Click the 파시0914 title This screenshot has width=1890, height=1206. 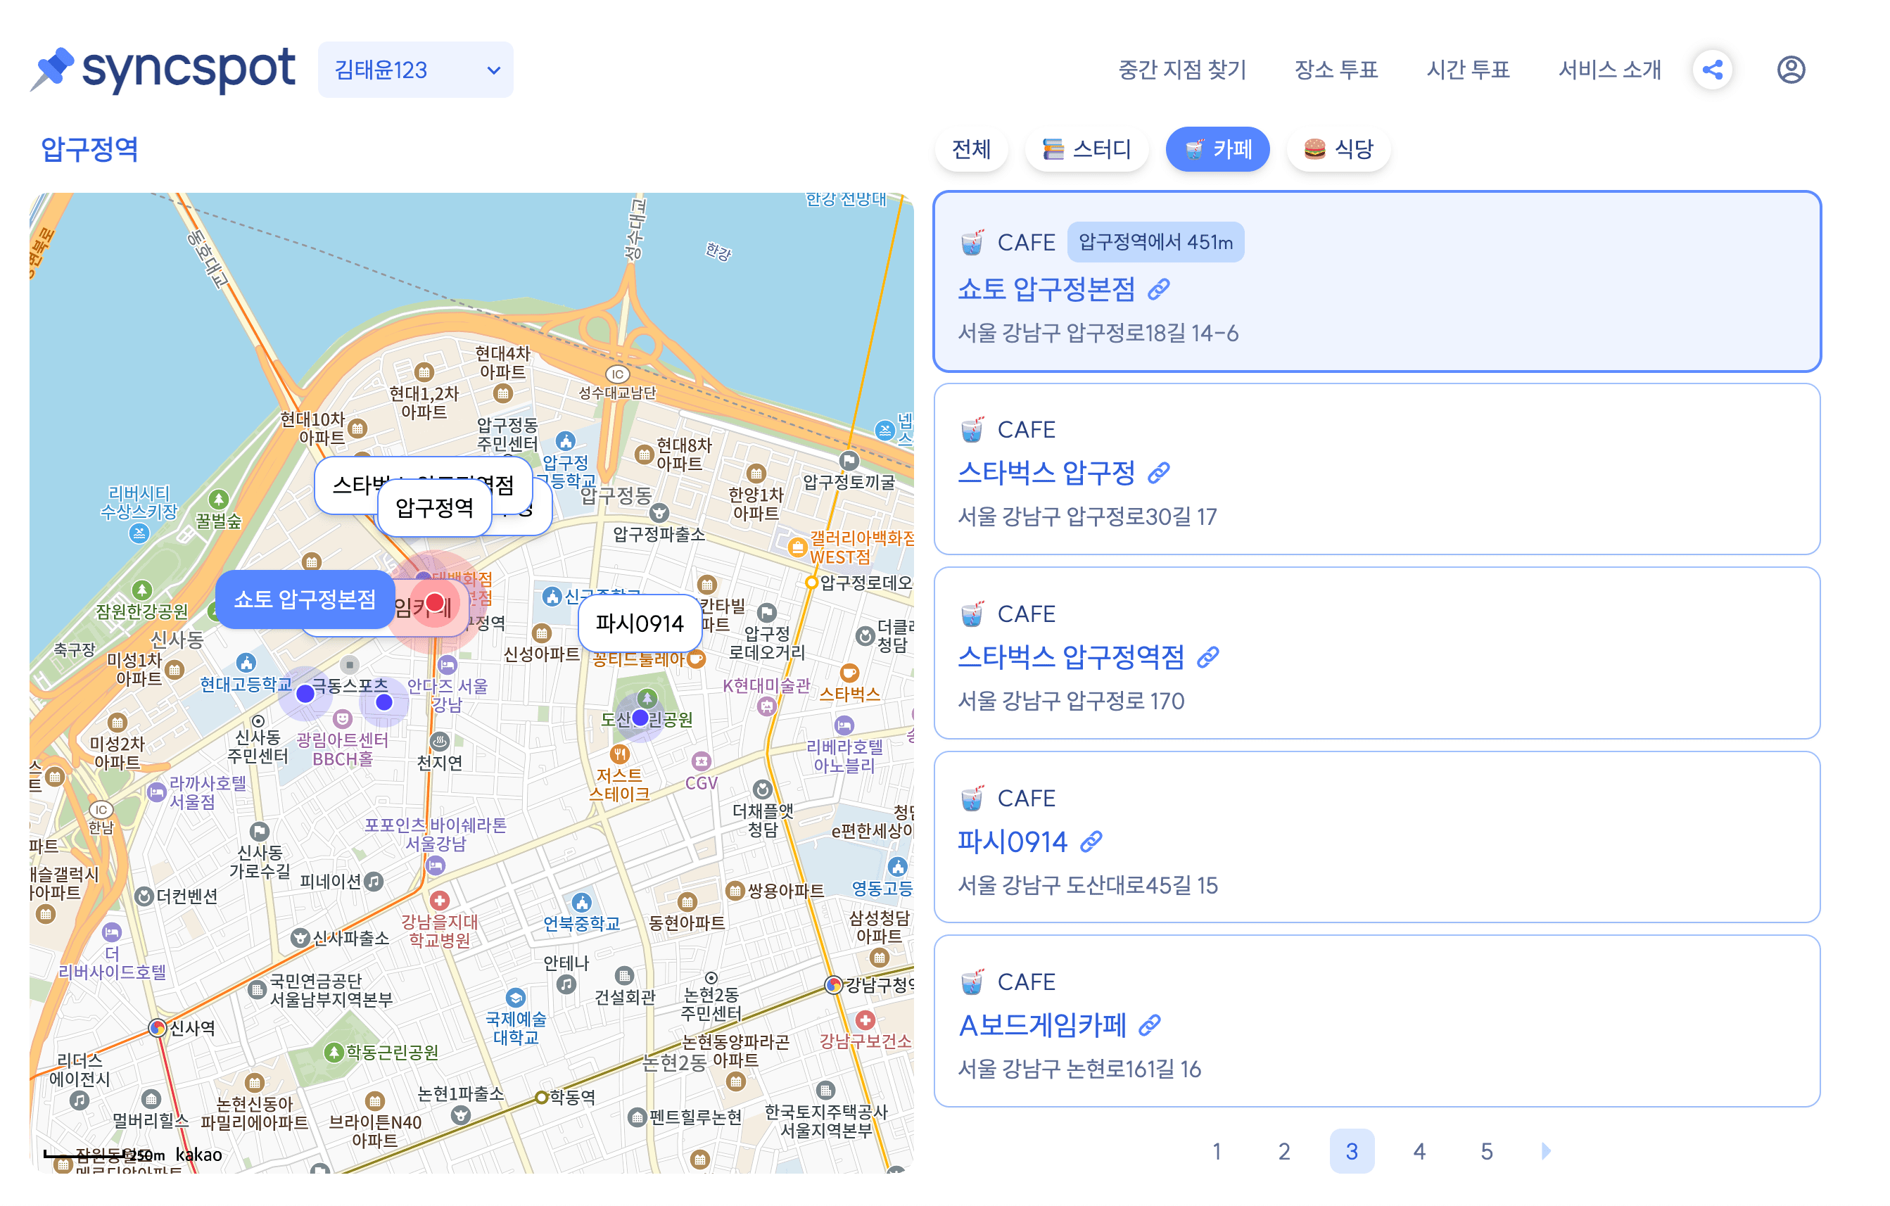1013,842
